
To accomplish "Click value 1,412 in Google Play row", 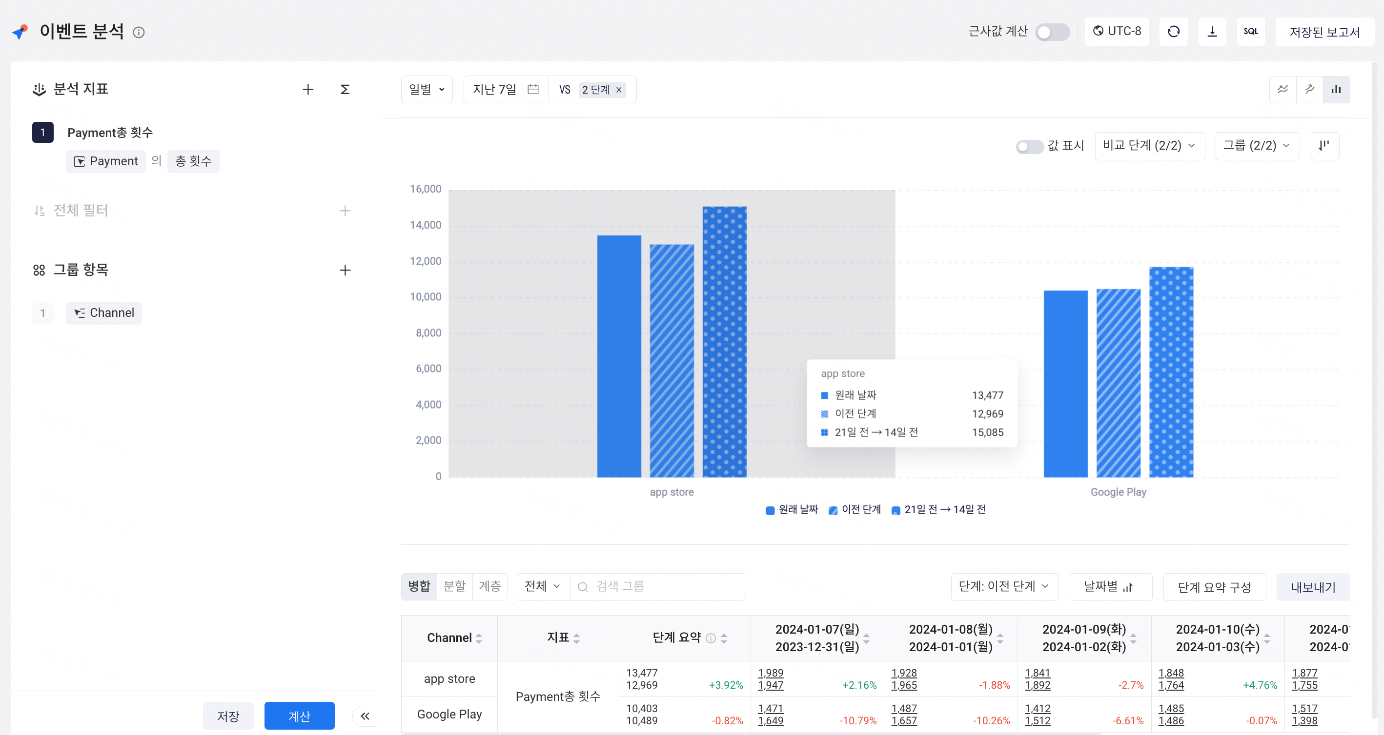I will click(x=1038, y=708).
